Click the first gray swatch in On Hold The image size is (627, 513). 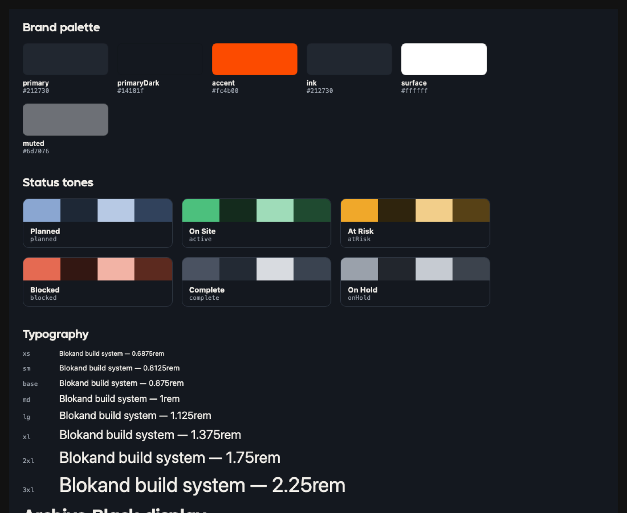[360, 269]
